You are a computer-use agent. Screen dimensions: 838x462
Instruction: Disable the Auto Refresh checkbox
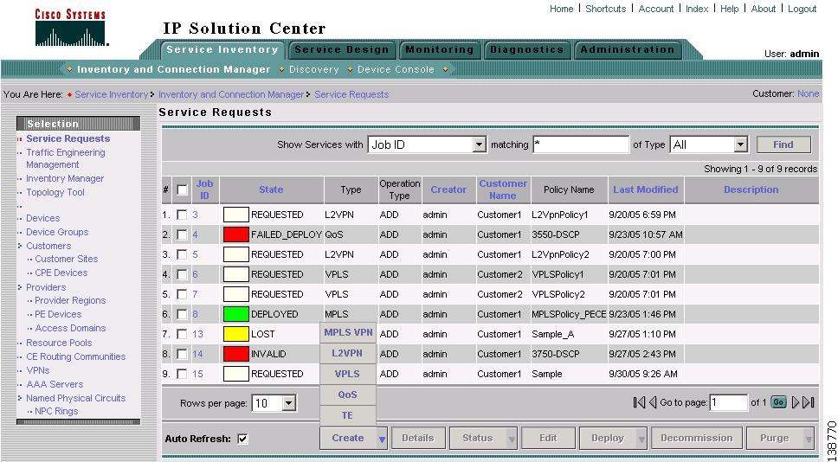click(242, 439)
